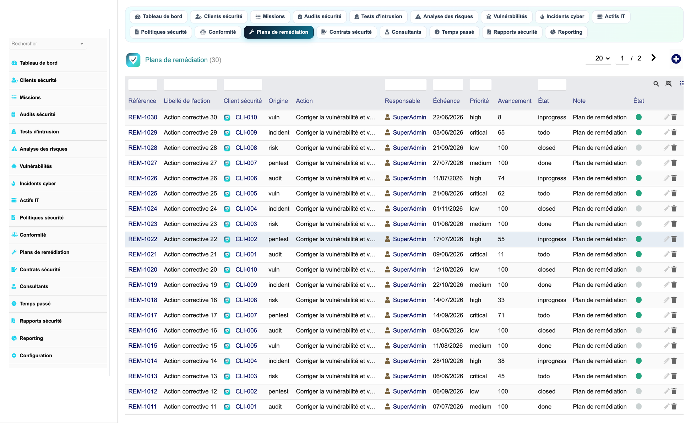Click user icon beside SuperAdmin in REM-1029

[387, 132]
